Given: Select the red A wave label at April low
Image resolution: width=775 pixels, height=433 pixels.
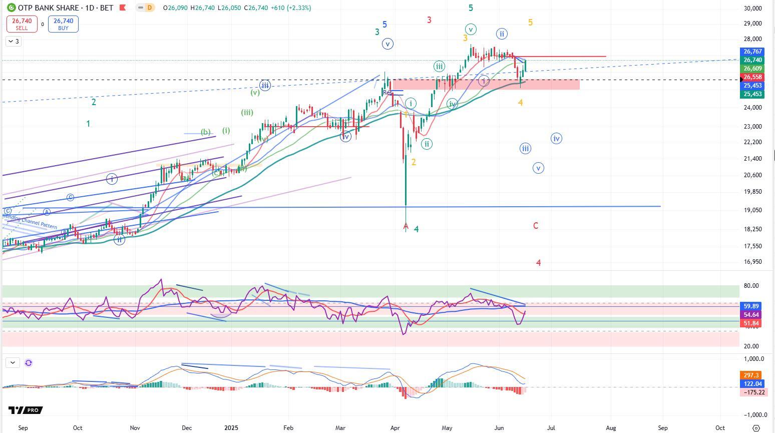Looking at the screenshot, I should (406, 226).
